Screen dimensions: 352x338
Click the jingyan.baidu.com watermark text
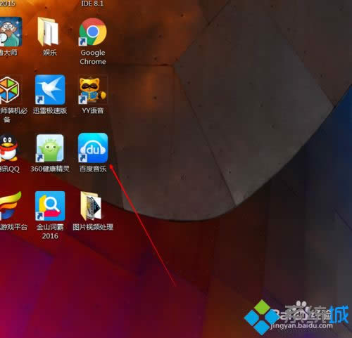point(301,325)
